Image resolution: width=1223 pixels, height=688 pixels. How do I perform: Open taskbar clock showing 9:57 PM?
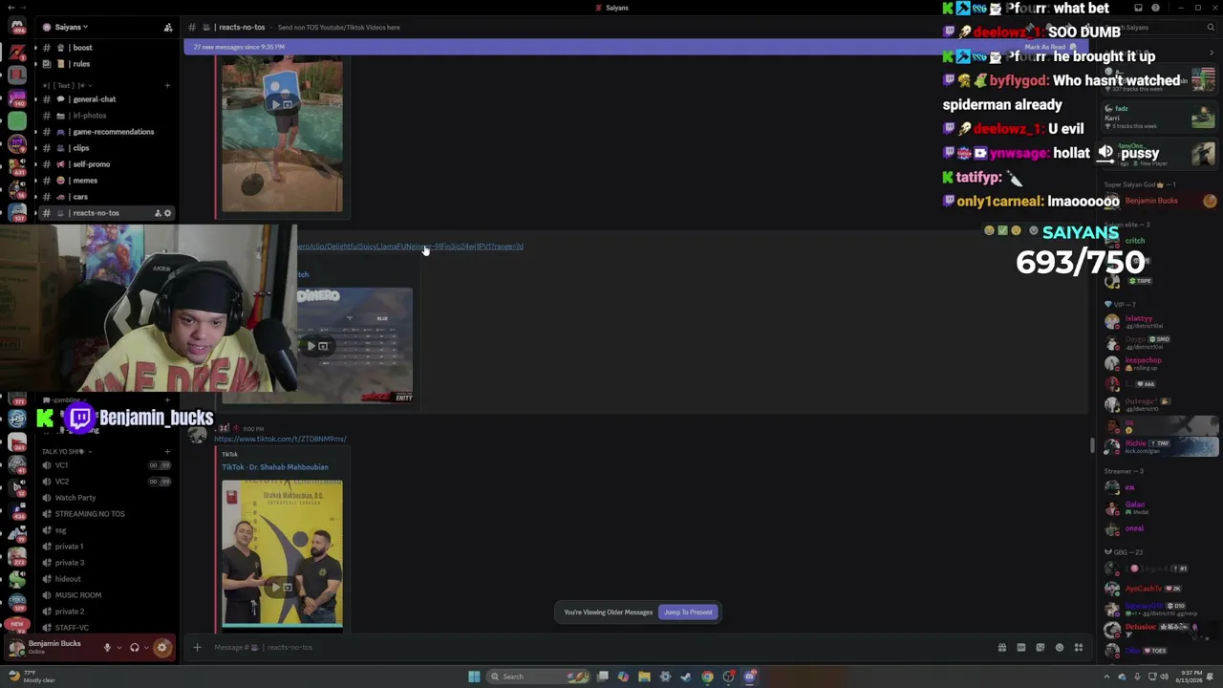click(1189, 677)
